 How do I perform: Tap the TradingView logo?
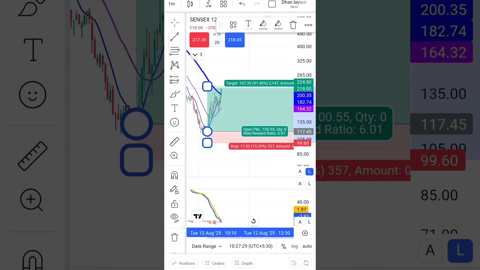[x=198, y=216]
